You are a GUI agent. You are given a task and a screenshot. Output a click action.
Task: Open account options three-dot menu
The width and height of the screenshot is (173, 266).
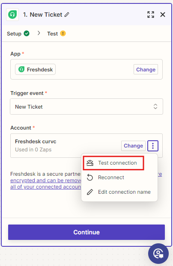point(153,146)
